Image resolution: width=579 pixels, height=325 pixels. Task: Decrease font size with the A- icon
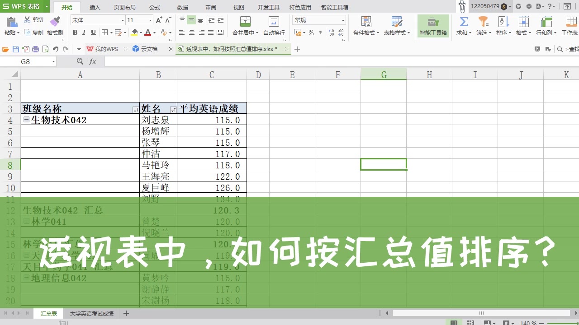coord(168,20)
